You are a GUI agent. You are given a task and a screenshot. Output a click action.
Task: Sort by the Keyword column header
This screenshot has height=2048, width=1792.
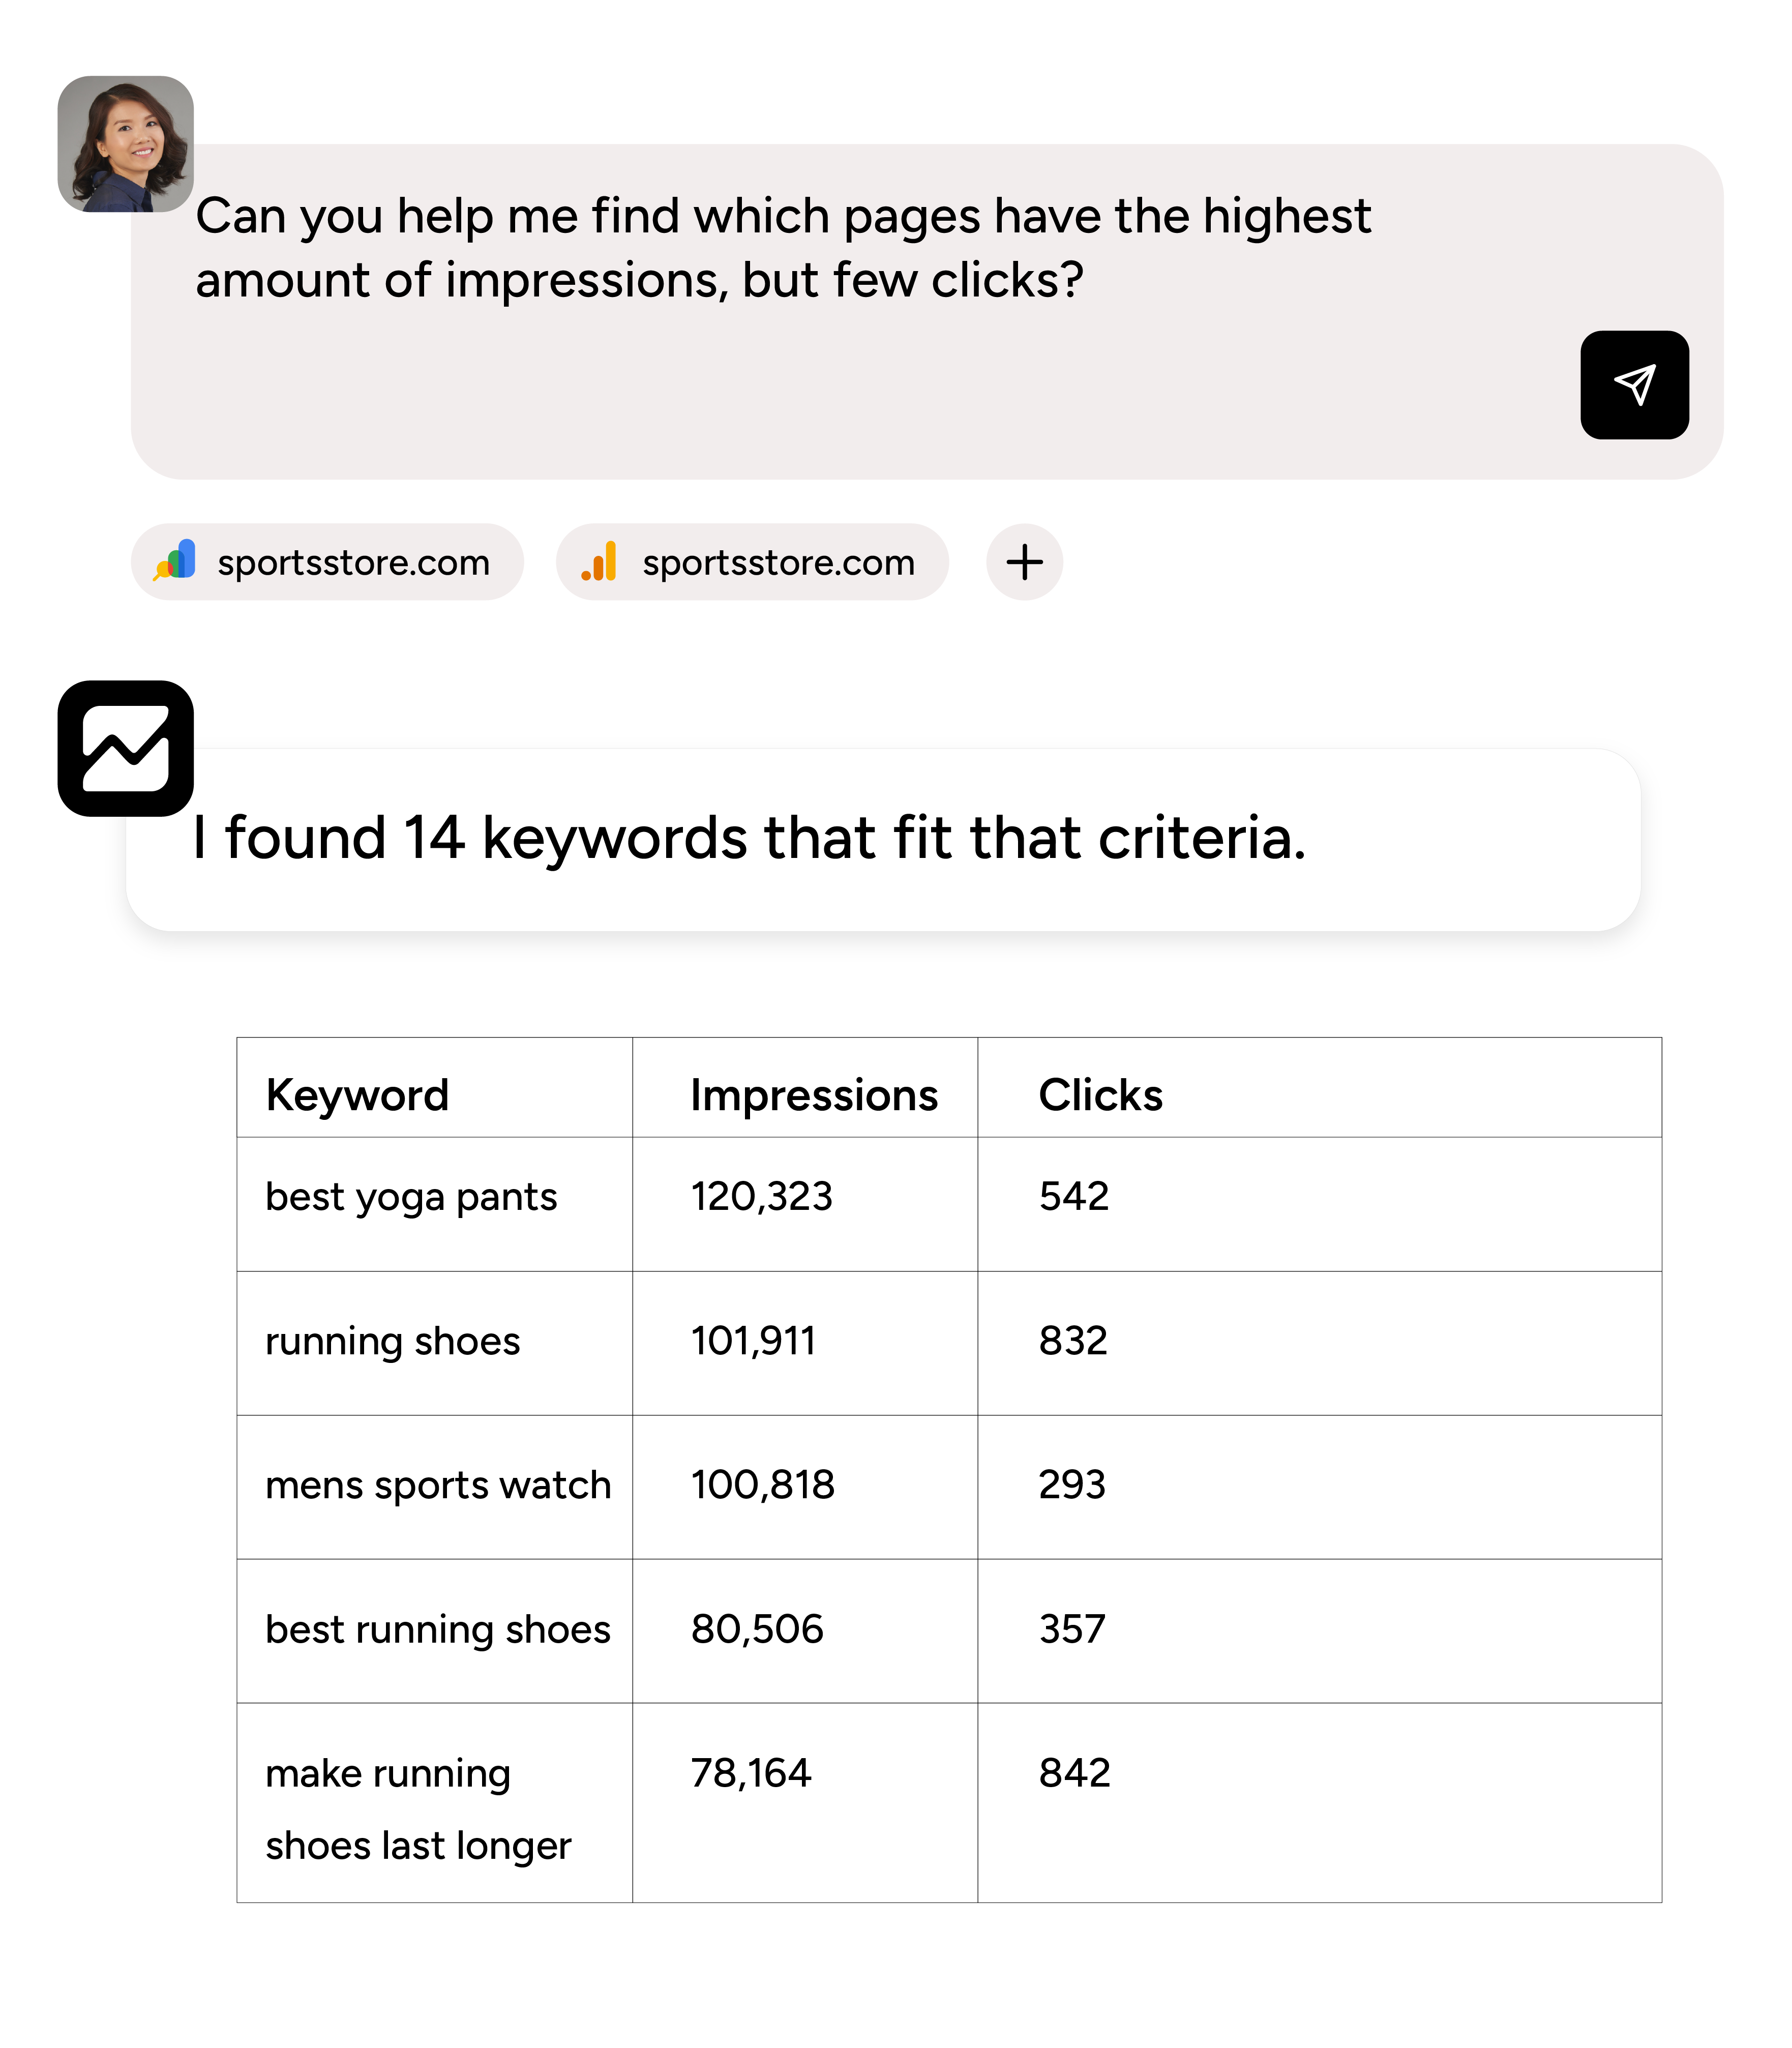(357, 1095)
